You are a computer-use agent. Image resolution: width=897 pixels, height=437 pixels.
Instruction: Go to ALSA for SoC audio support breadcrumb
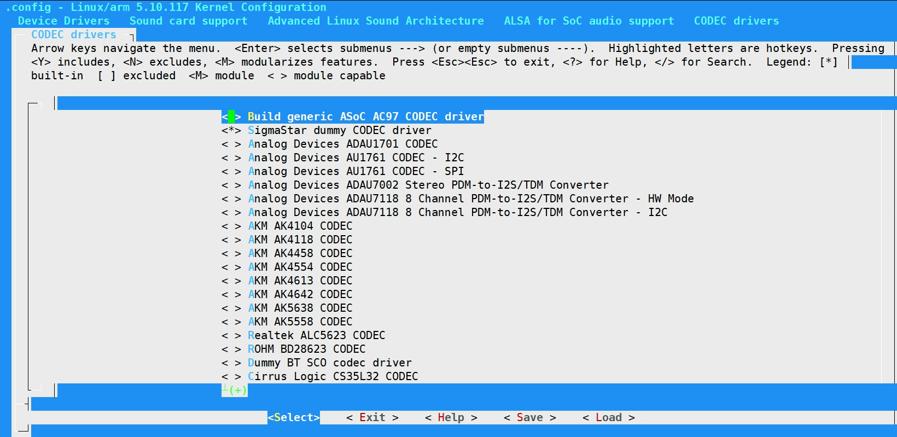click(589, 21)
